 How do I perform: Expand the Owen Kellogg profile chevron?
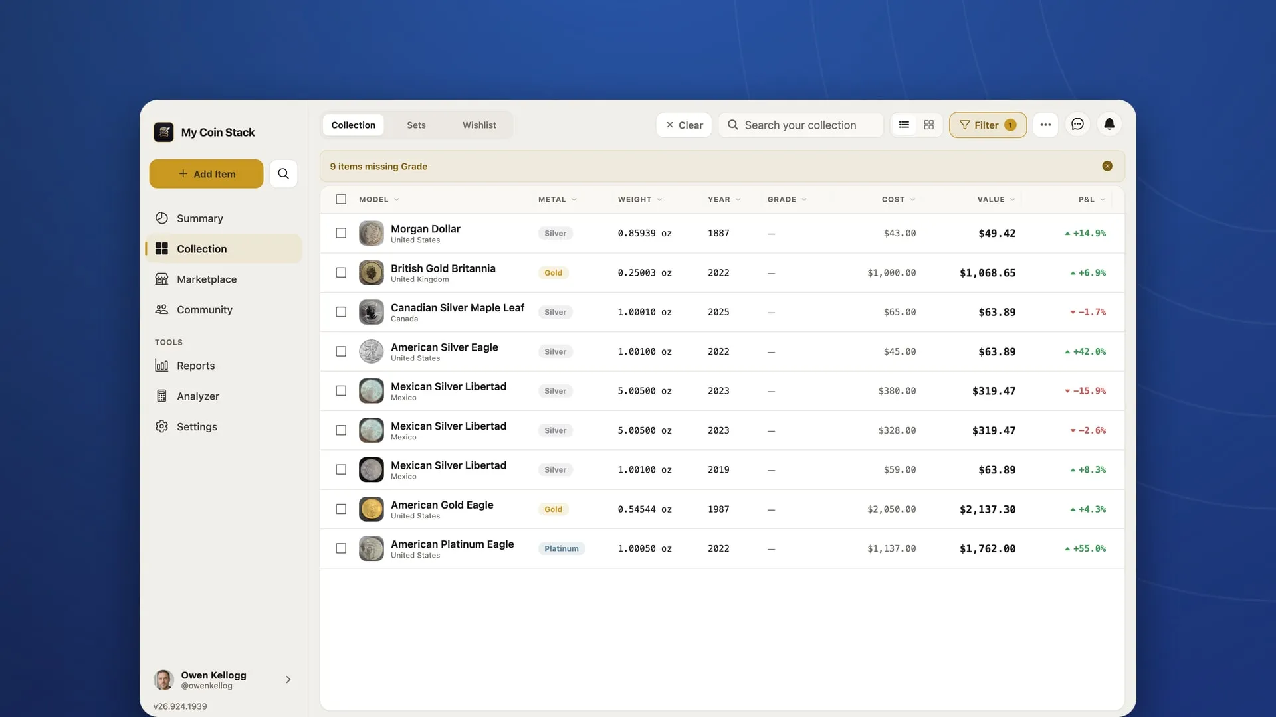coord(288,680)
